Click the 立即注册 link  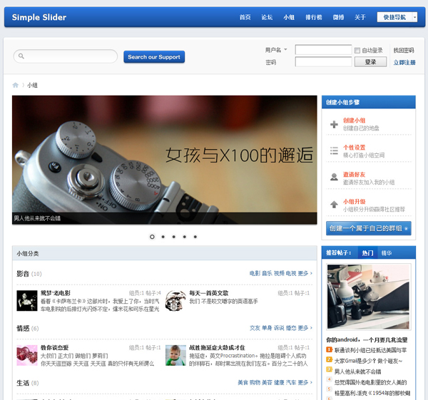404,63
